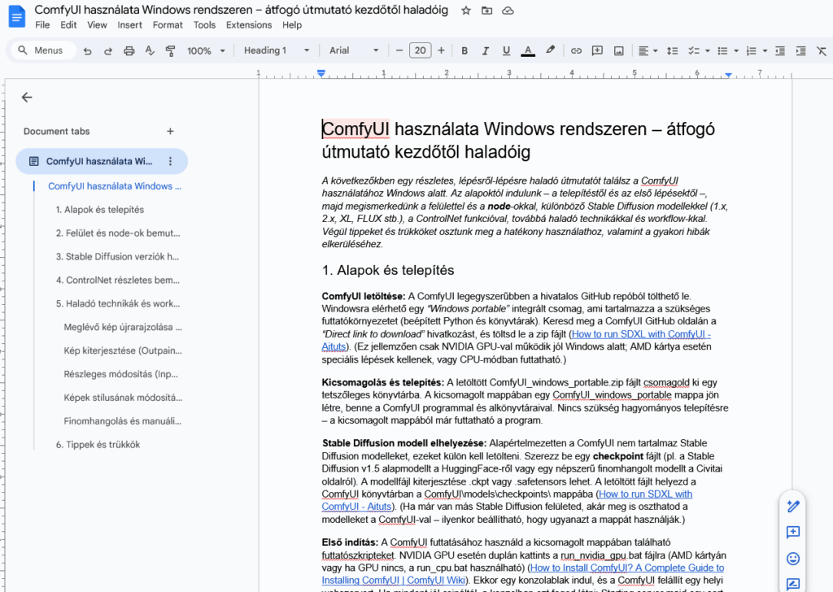Open highlight color picker
Screen dimensions: 833x592
[x=550, y=51]
